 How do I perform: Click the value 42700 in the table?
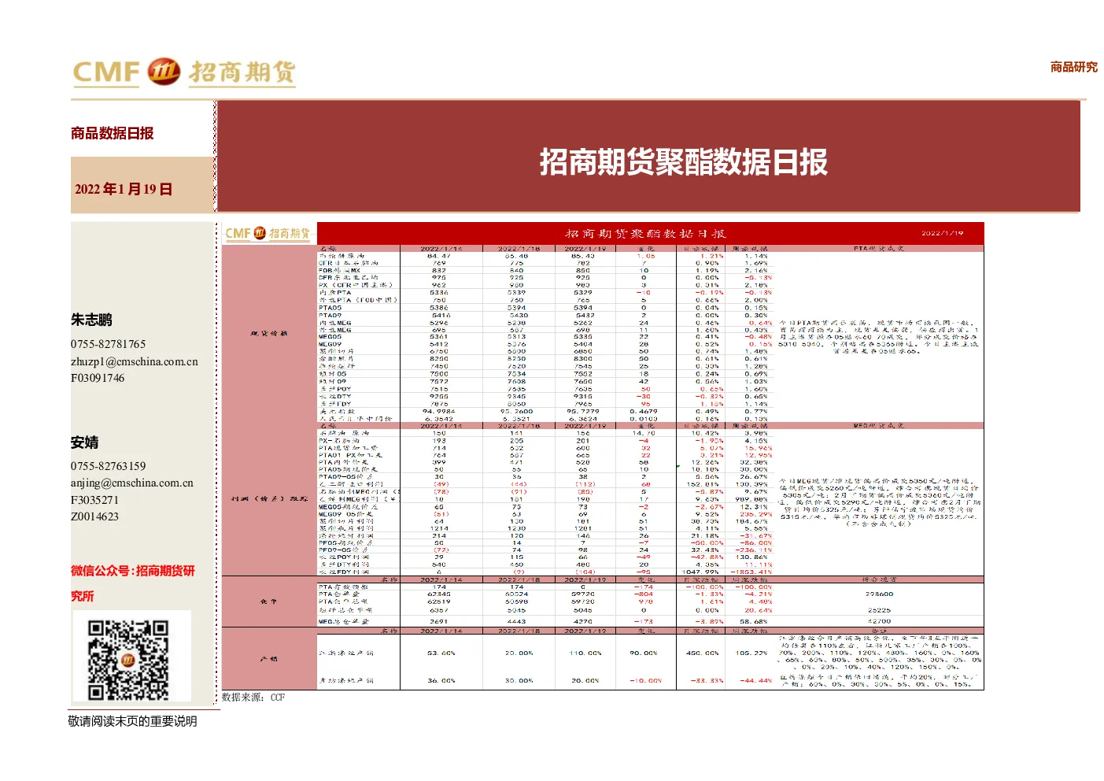click(x=879, y=621)
